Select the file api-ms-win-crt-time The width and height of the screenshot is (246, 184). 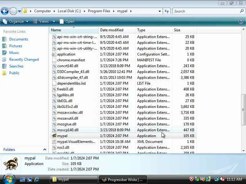(x=77, y=43)
